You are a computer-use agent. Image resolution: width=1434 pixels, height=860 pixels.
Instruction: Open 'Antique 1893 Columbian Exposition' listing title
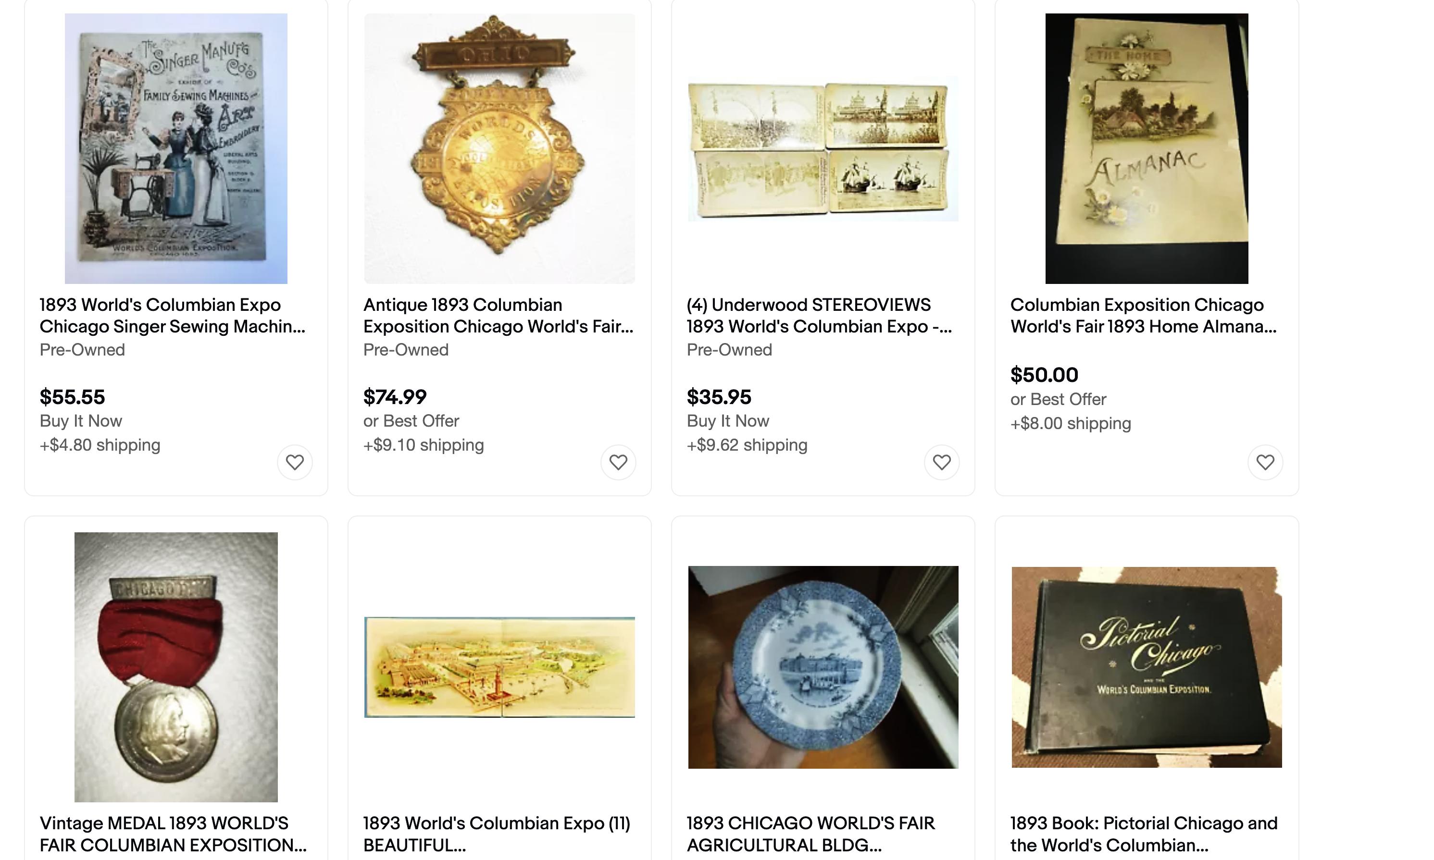[498, 315]
